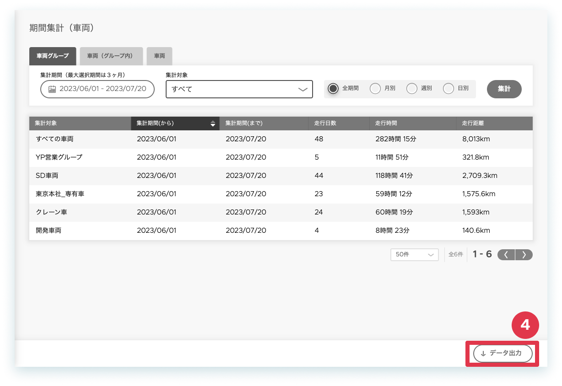Sort by 走行日数 column header
This screenshot has height=386, width=562.
339,123
